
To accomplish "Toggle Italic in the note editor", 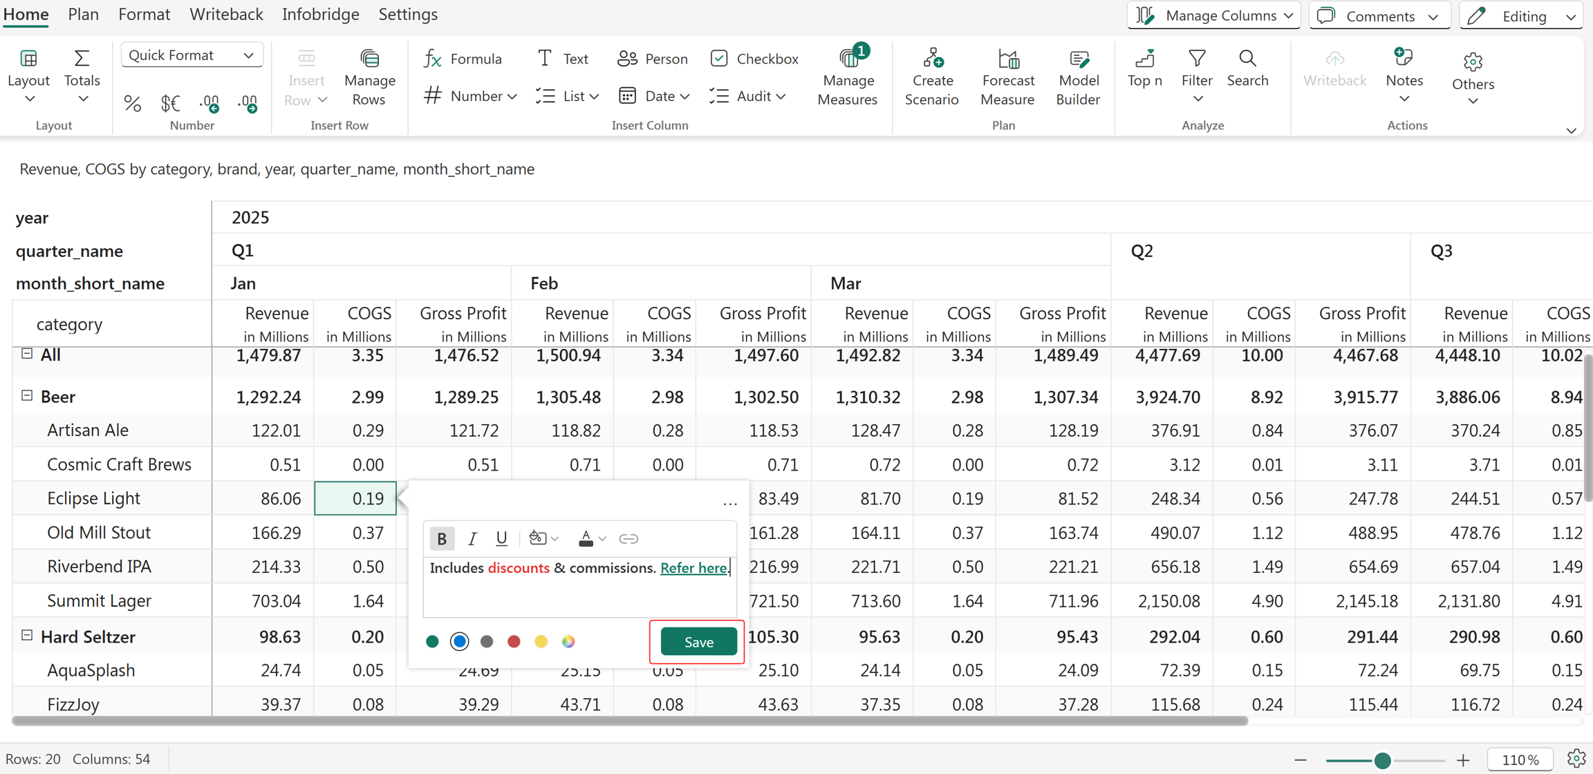I will (472, 538).
